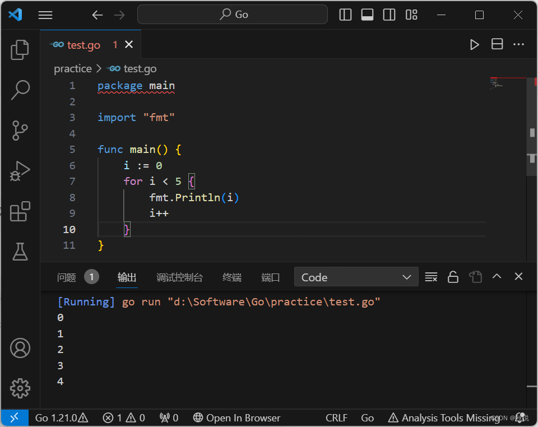Change the CRLF line ending setting
This screenshot has width=538, height=427.
point(336,417)
